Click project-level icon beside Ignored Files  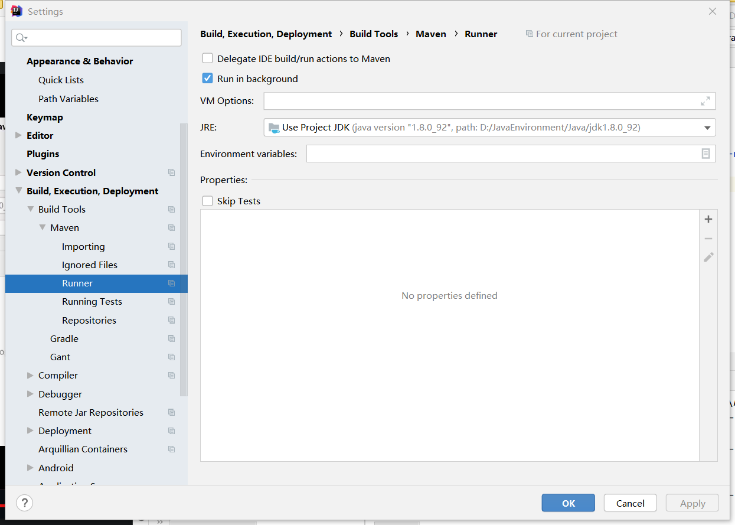[x=171, y=265]
